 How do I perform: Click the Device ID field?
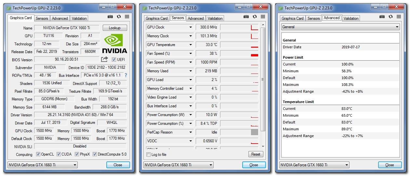[x=106, y=67]
